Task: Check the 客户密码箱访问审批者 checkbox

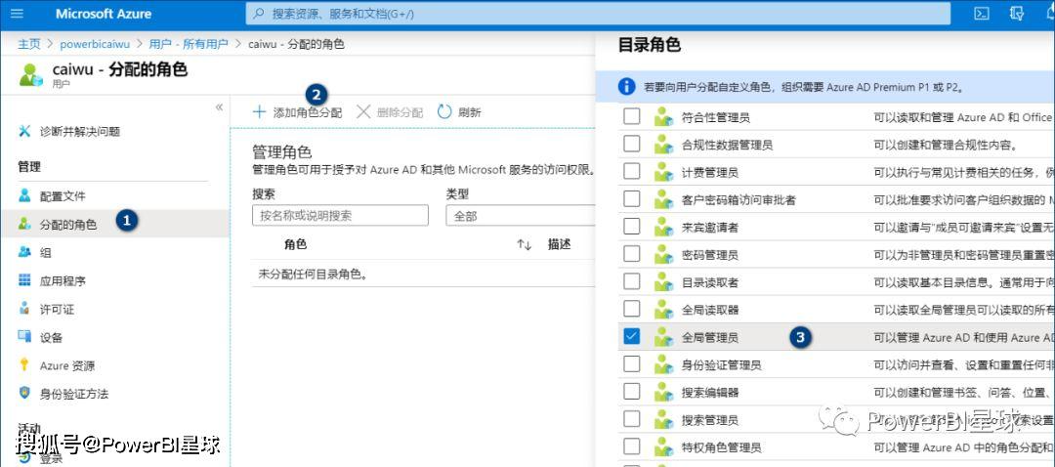Action: (632, 199)
